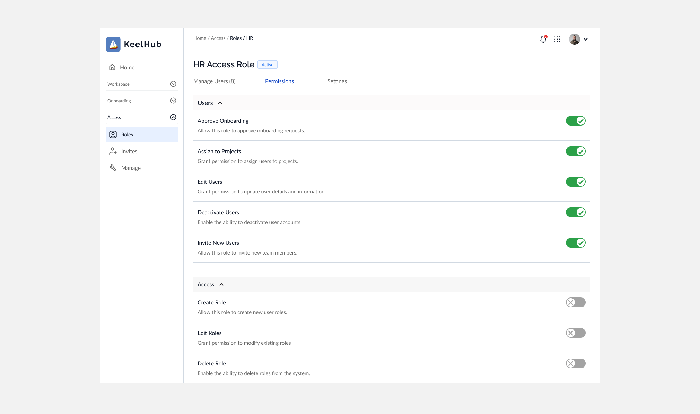700x414 pixels.
Task: Click the Home house icon in sidebar
Action: [x=112, y=67]
